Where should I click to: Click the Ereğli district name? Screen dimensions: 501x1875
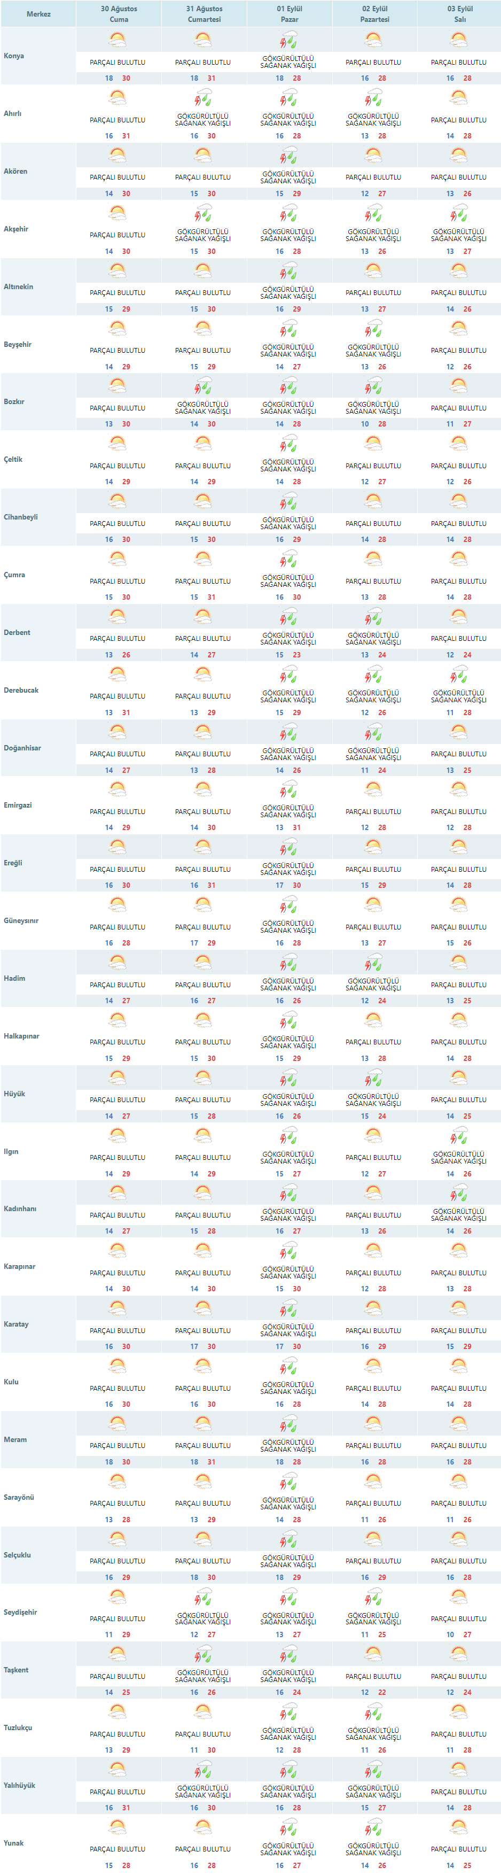tap(13, 863)
